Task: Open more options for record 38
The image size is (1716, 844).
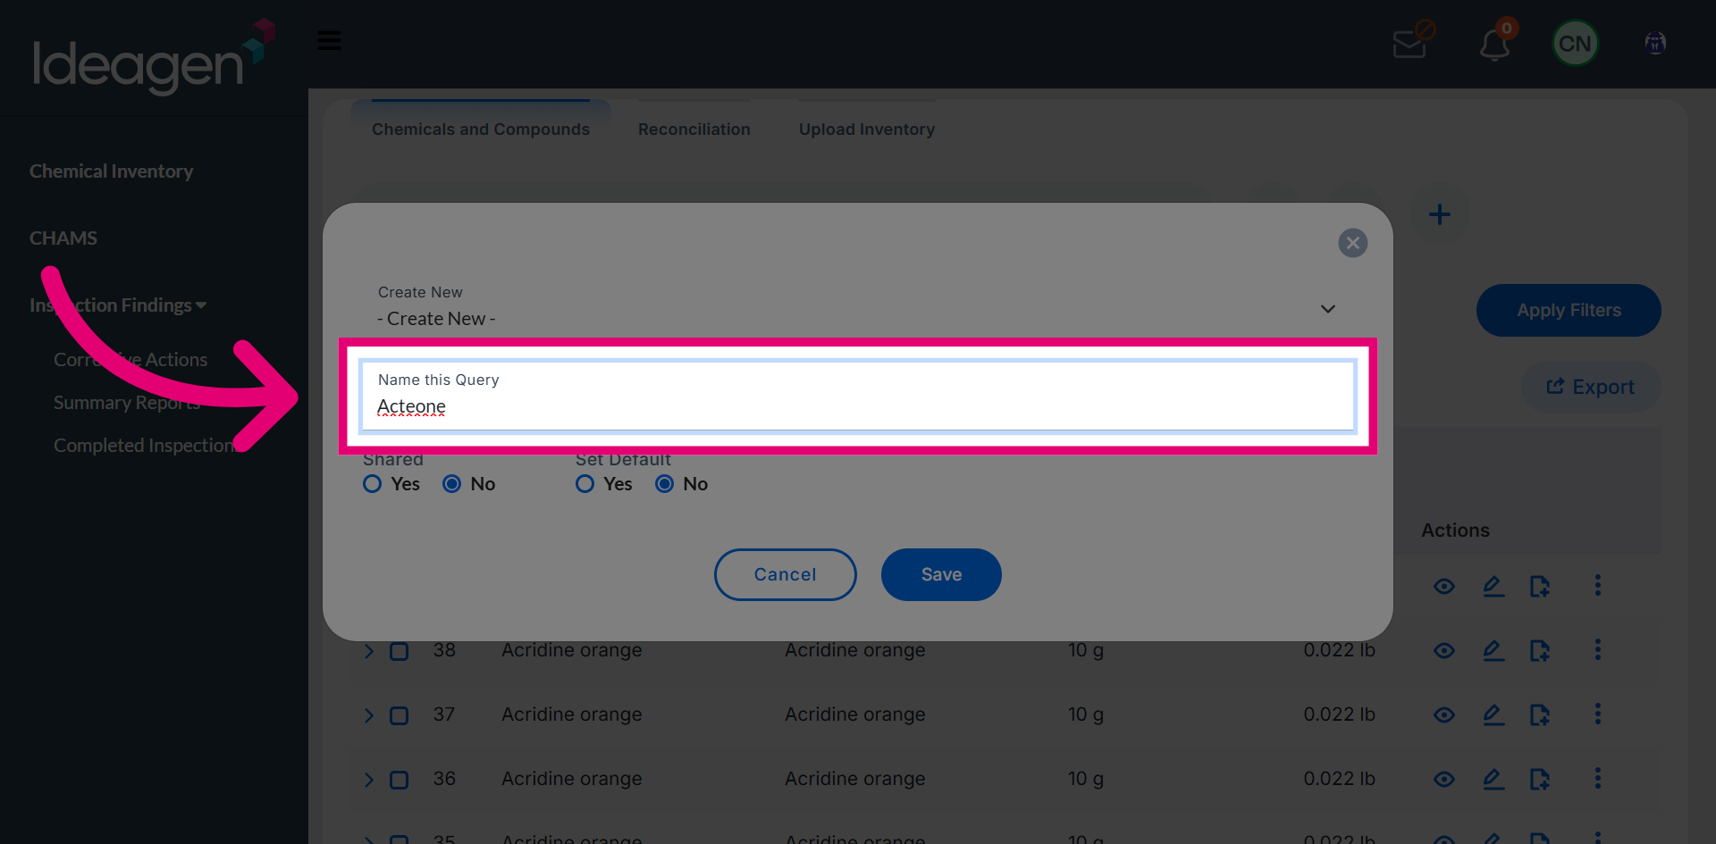Action: [1598, 649]
